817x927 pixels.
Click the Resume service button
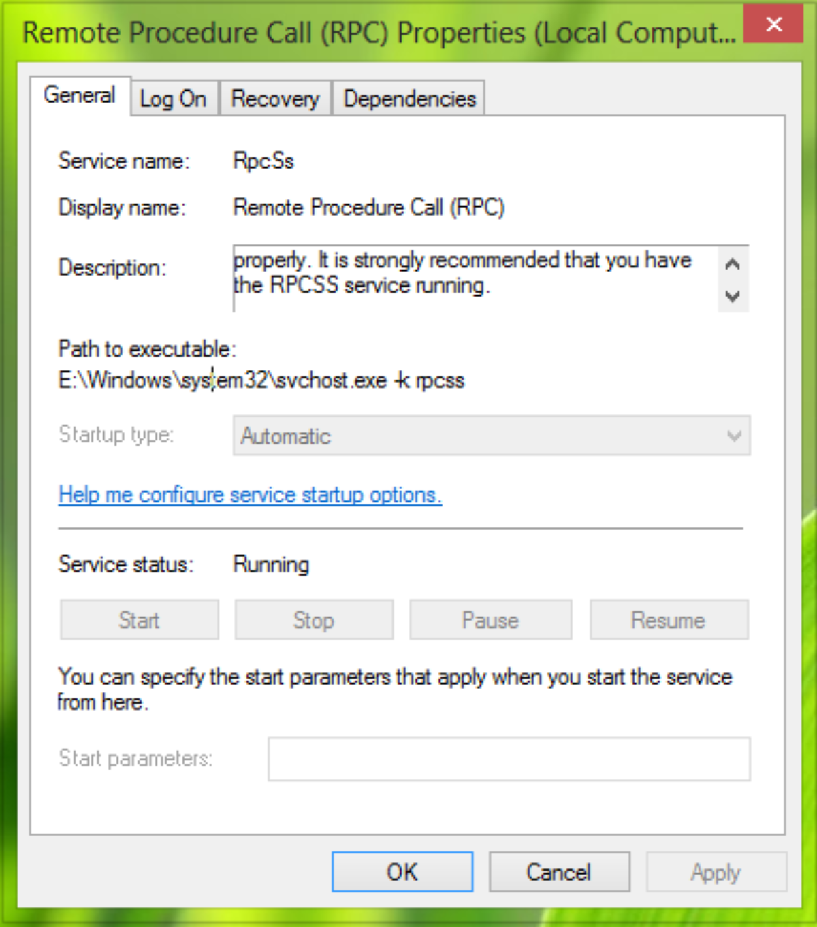click(669, 620)
